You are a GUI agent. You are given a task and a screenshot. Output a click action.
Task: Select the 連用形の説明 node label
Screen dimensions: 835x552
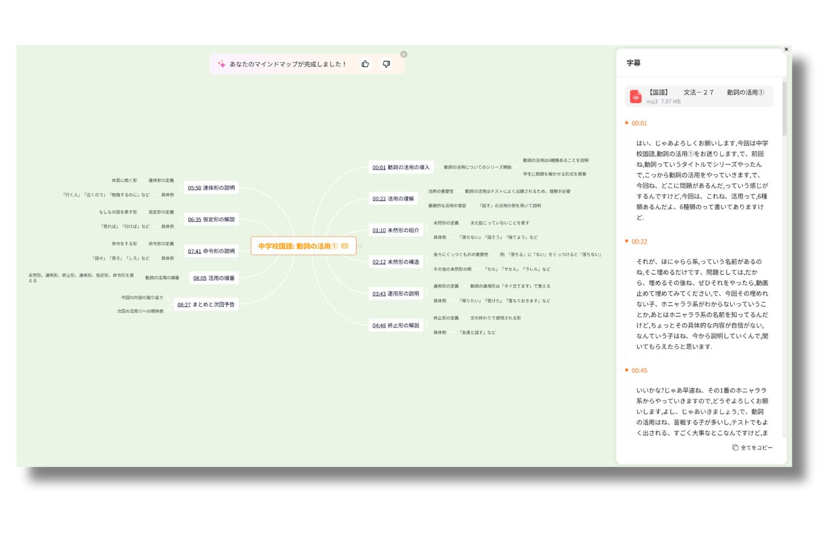pyautogui.click(x=403, y=294)
